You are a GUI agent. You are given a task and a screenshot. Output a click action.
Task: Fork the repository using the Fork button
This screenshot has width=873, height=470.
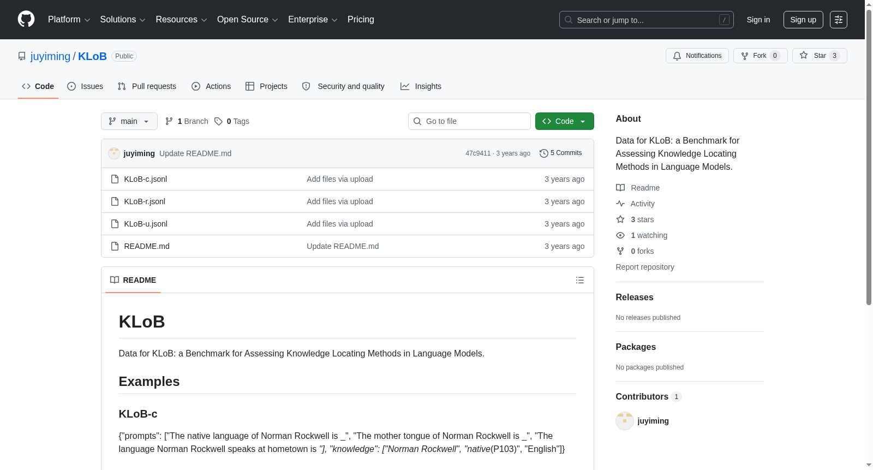[x=761, y=56]
